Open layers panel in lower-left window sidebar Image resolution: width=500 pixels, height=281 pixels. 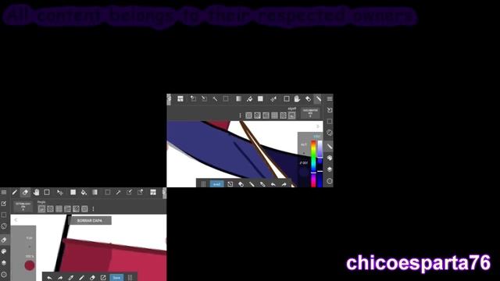click(x=4, y=263)
